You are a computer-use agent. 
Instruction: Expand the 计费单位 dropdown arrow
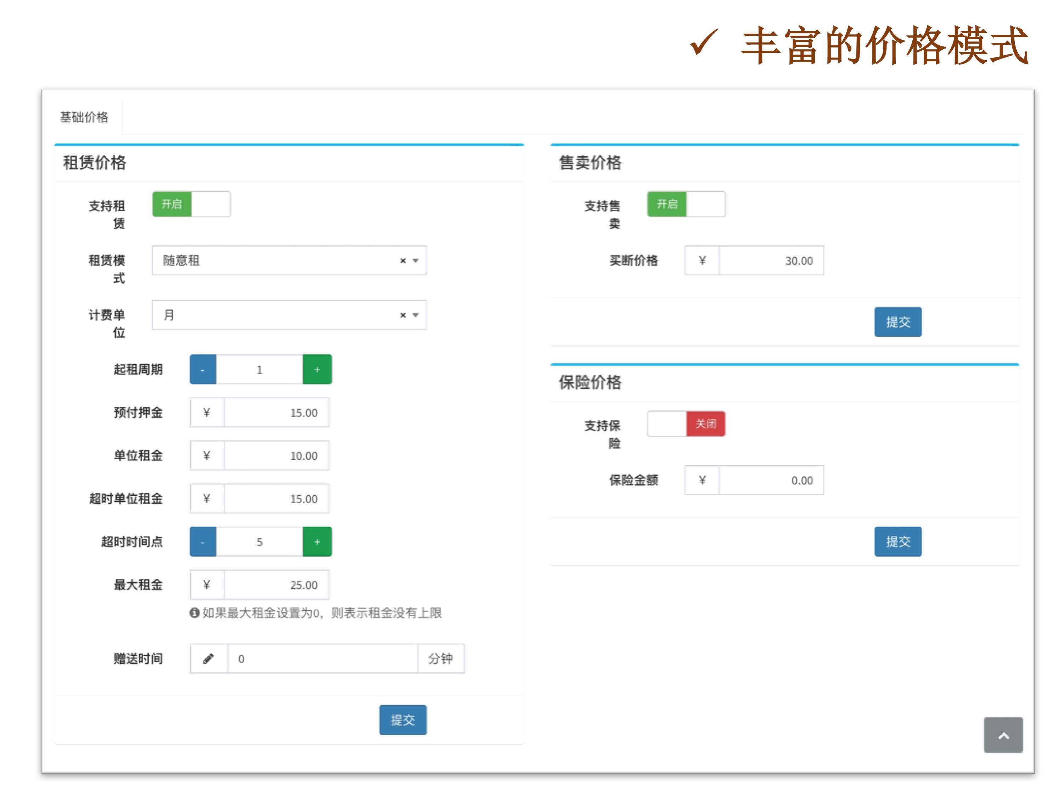pos(416,315)
